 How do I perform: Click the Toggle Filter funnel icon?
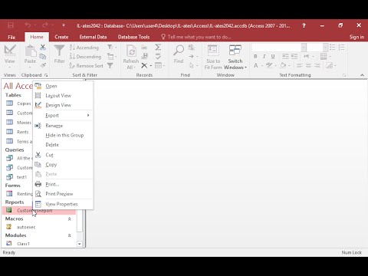point(110,66)
